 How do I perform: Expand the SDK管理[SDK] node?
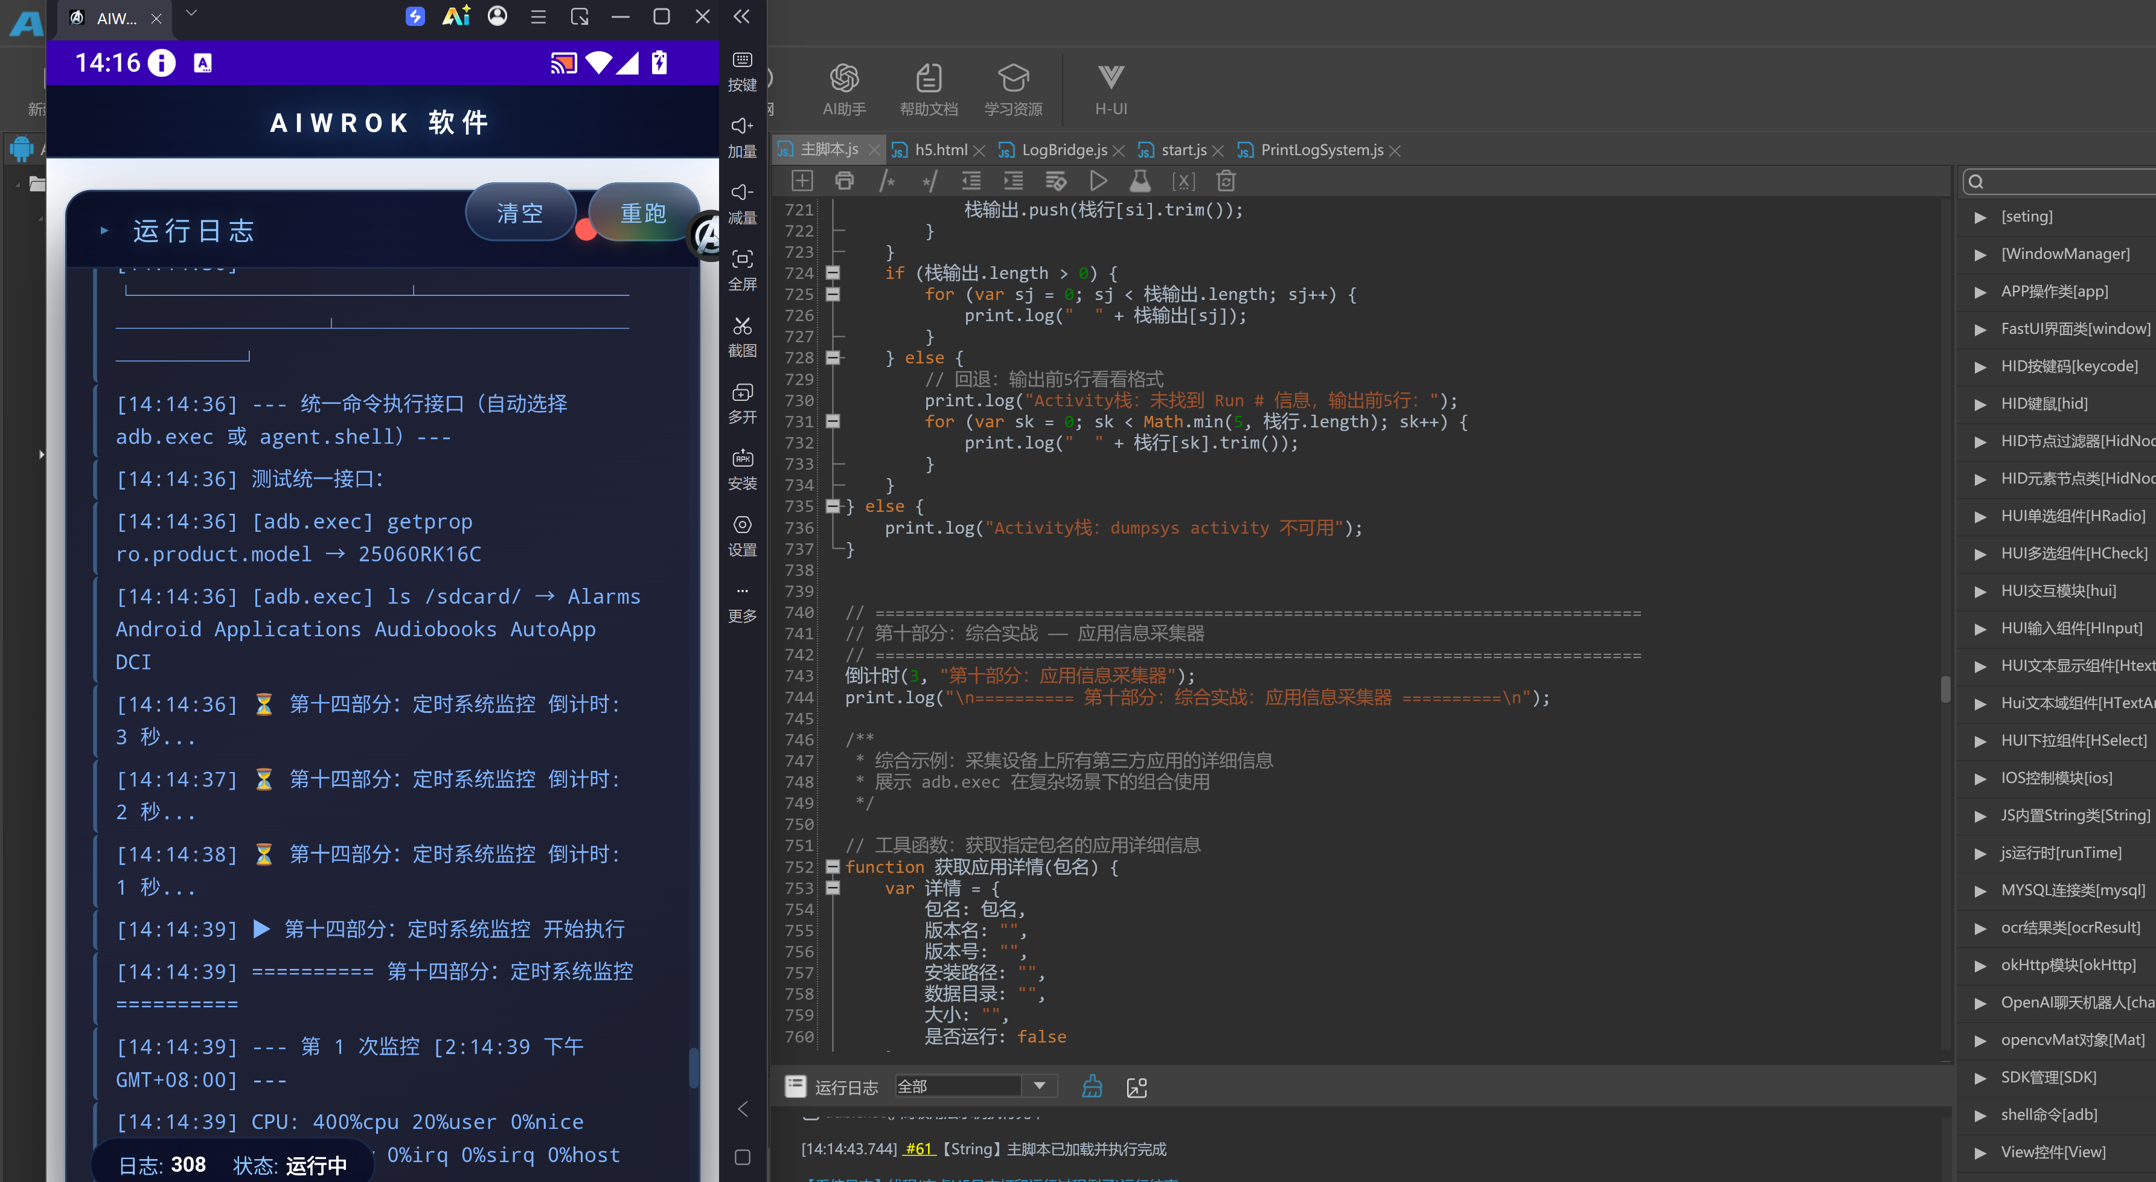coord(1980,1078)
